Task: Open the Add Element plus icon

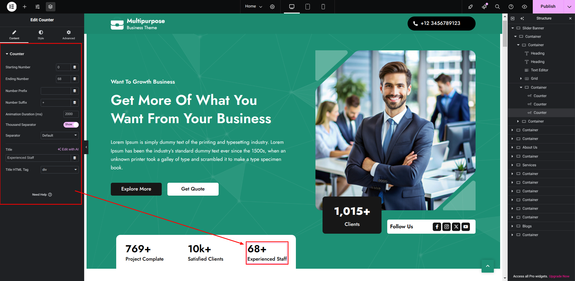Action: click(25, 7)
